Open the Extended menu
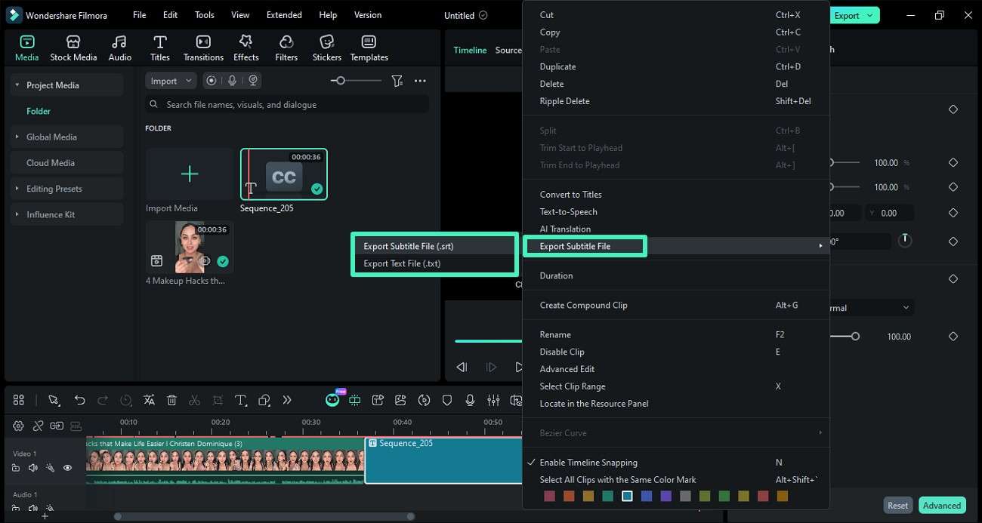982x523 pixels. (x=284, y=15)
